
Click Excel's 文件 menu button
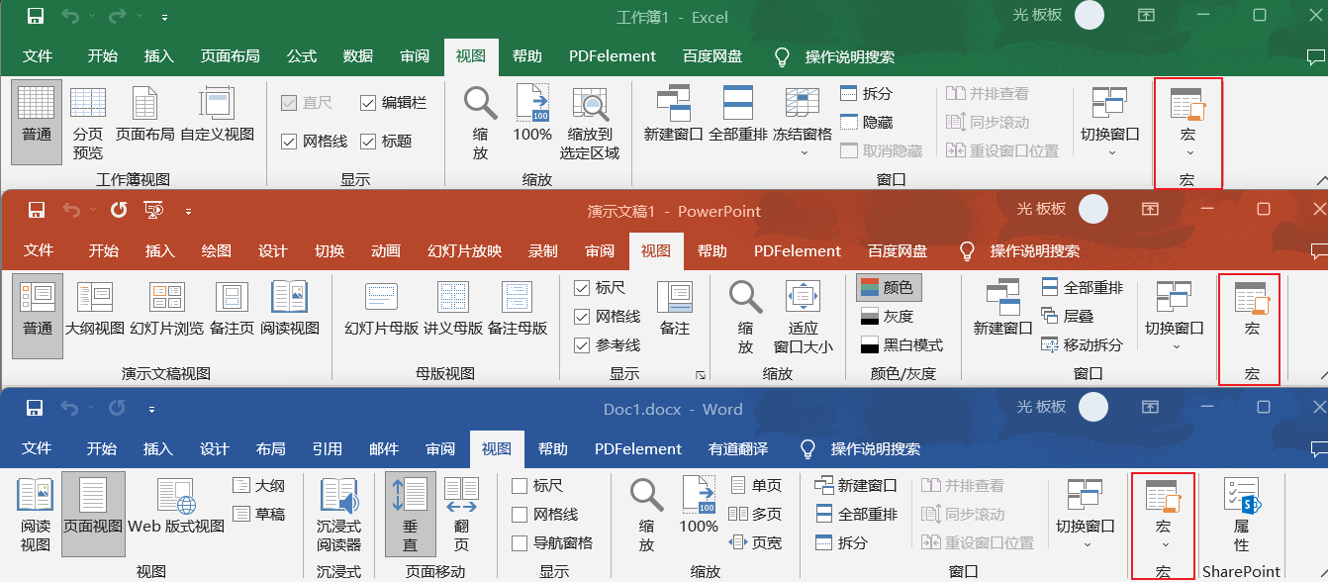pos(38,56)
